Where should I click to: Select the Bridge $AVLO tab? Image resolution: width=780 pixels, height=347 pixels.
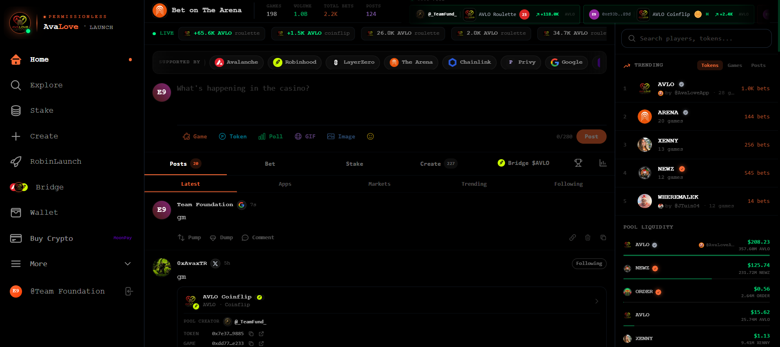coord(523,163)
